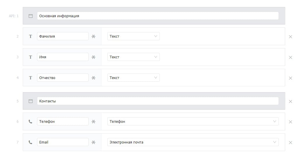This screenshot has height=161, width=303.
Task: Toggle required asterisk for Имя
Action: point(94,57)
